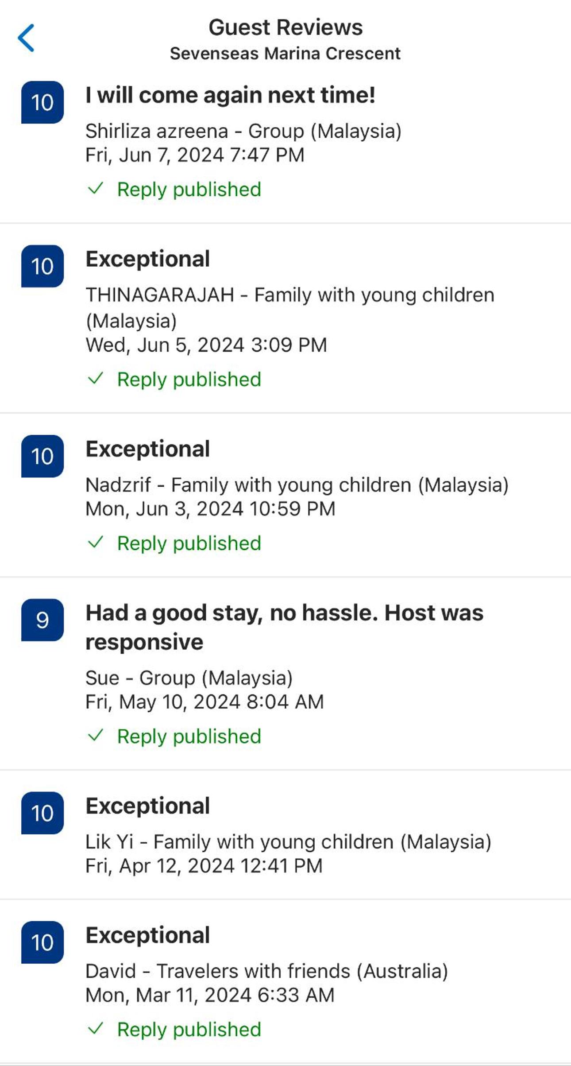Tap green checkmark under David's review
Screen dimensions: 571x1066
[x=96, y=1028]
